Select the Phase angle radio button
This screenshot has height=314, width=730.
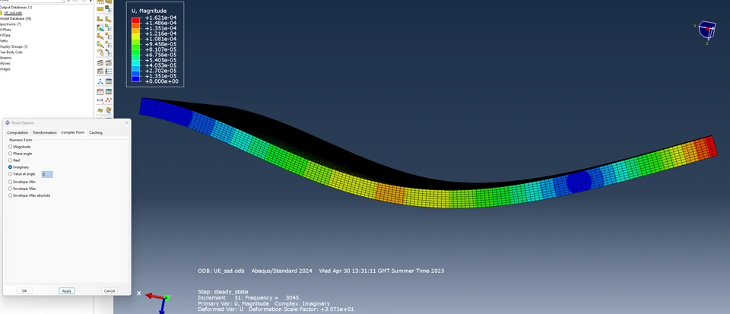coord(10,154)
